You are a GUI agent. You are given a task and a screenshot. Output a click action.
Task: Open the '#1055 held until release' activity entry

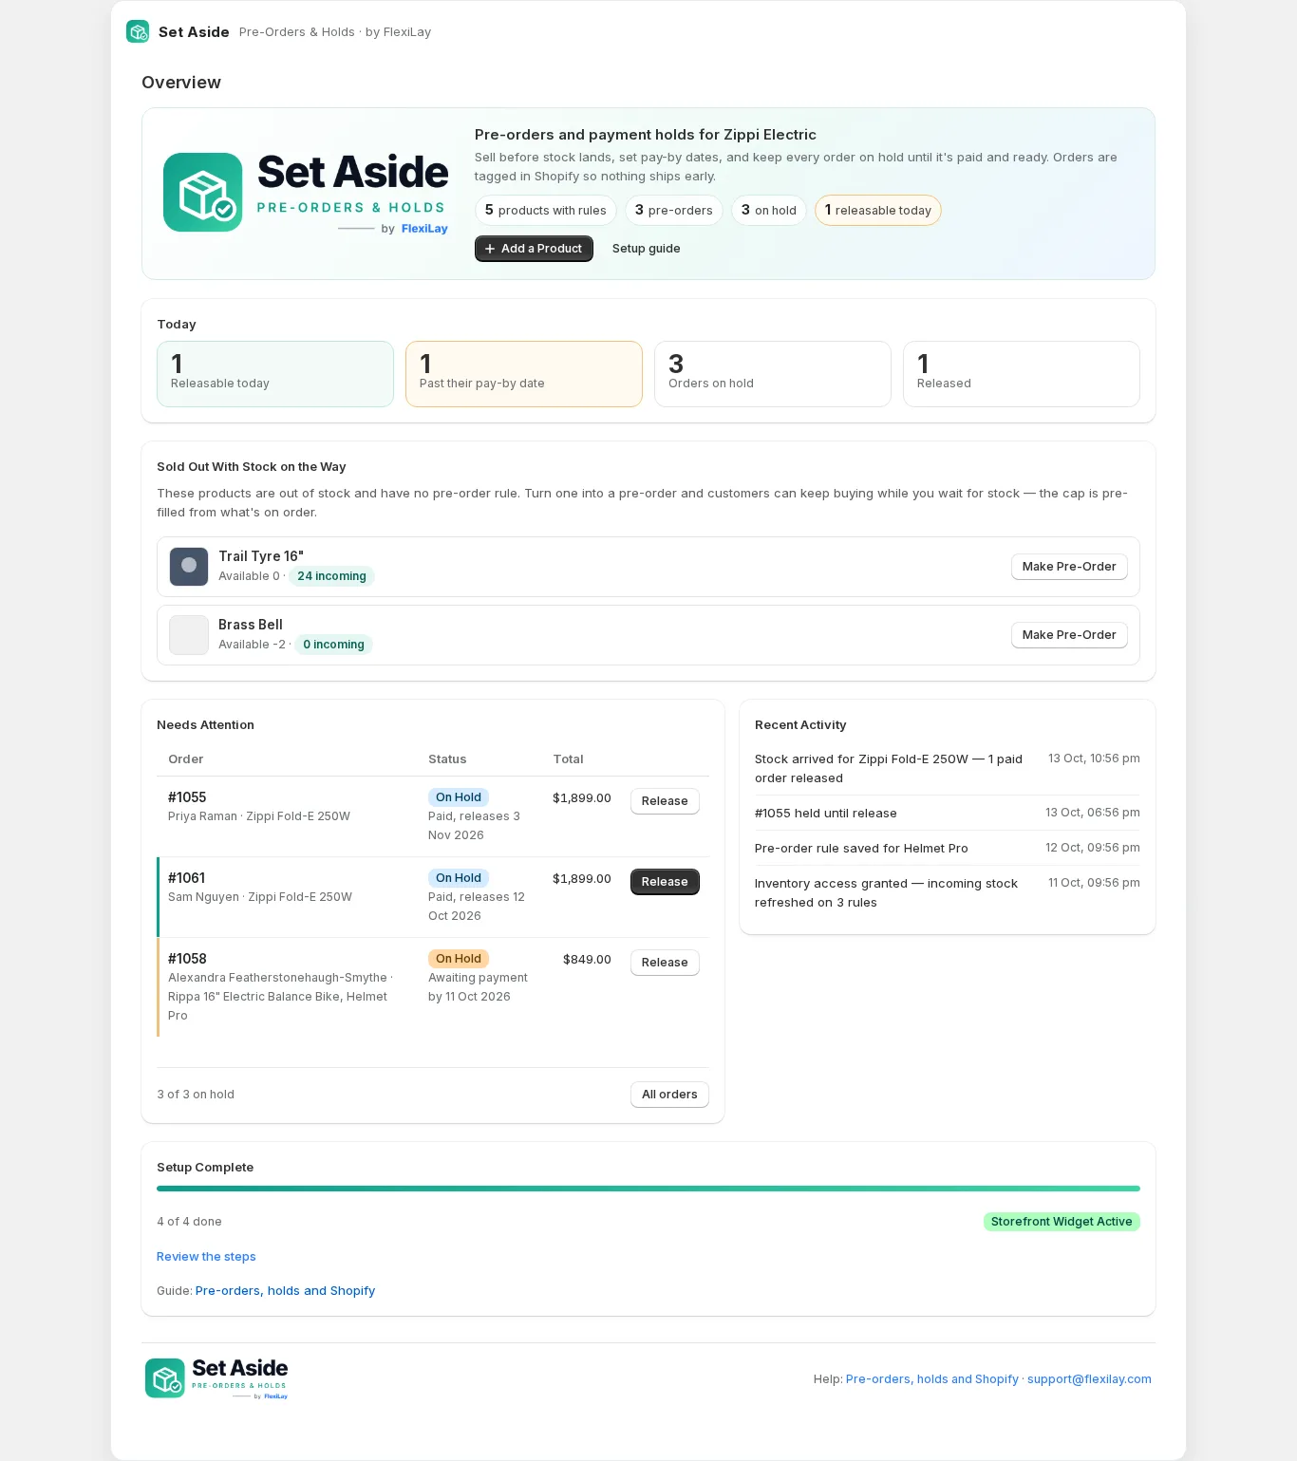[x=948, y=814]
